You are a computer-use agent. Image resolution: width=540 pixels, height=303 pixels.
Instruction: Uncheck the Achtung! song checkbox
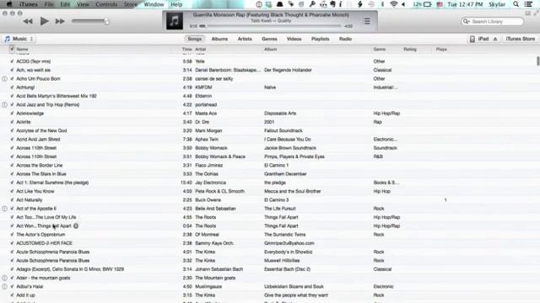click(x=12, y=88)
